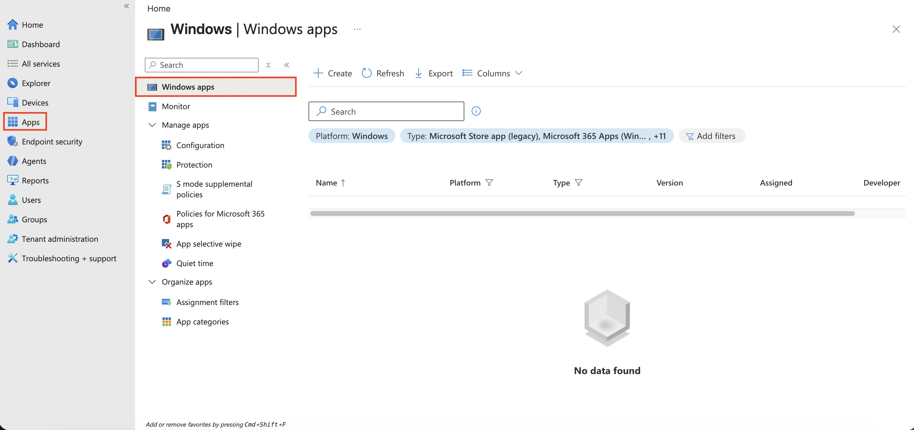Open Groups in the sidebar
914x430 pixels.
[27, 220]
